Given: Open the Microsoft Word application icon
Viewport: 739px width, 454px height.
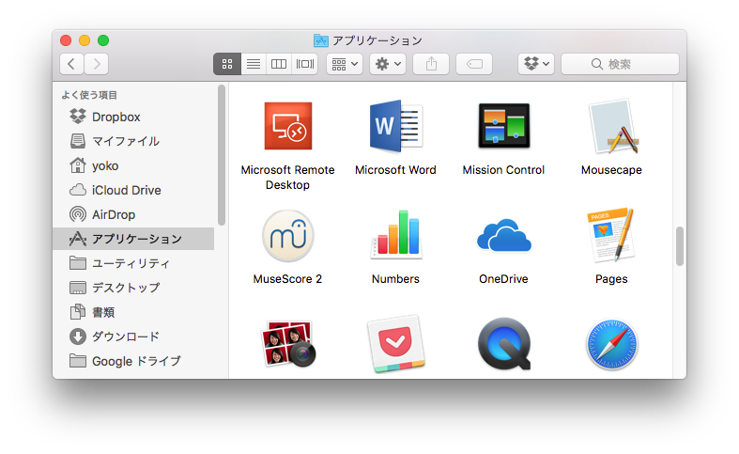Looking at the screenshot, I should (x=395, y=127).
